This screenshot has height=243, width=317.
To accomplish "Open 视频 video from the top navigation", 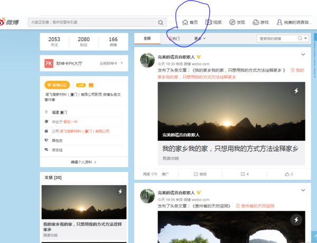I will point(213,23).
